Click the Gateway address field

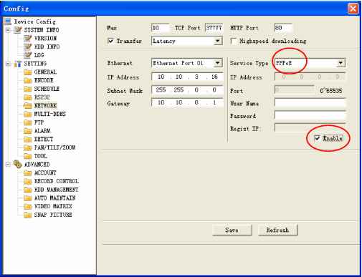pos(187,103)
